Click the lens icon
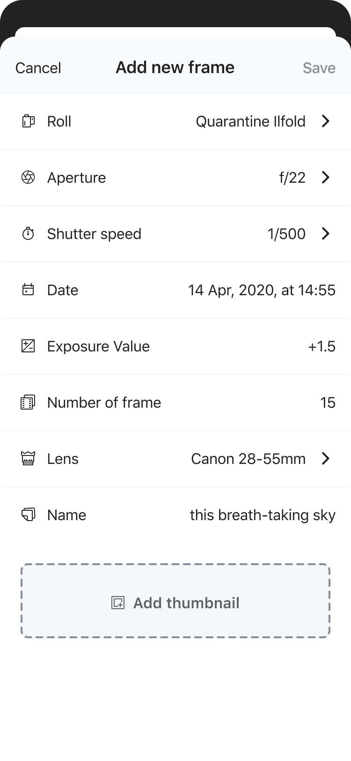The width and height of the screenshot is (351, 761). [29, 459]
